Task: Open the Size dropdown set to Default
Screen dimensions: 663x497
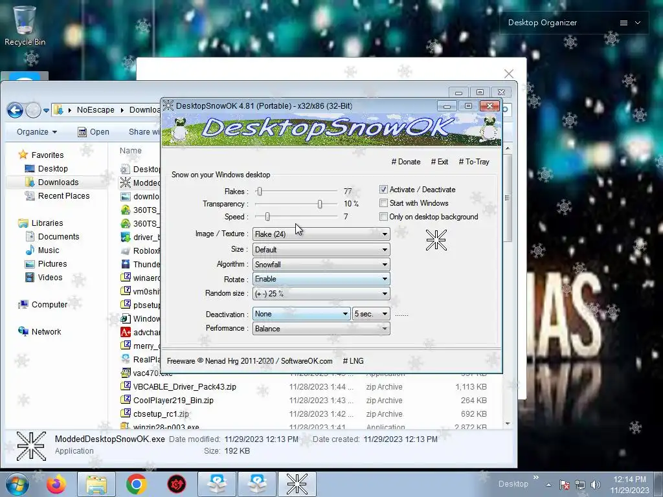Action: (321, 249)
